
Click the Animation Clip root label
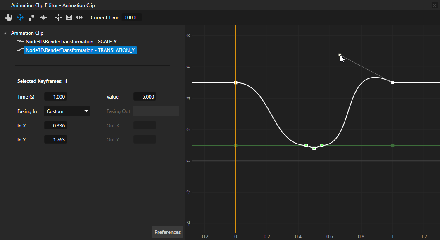click(27, 33)
